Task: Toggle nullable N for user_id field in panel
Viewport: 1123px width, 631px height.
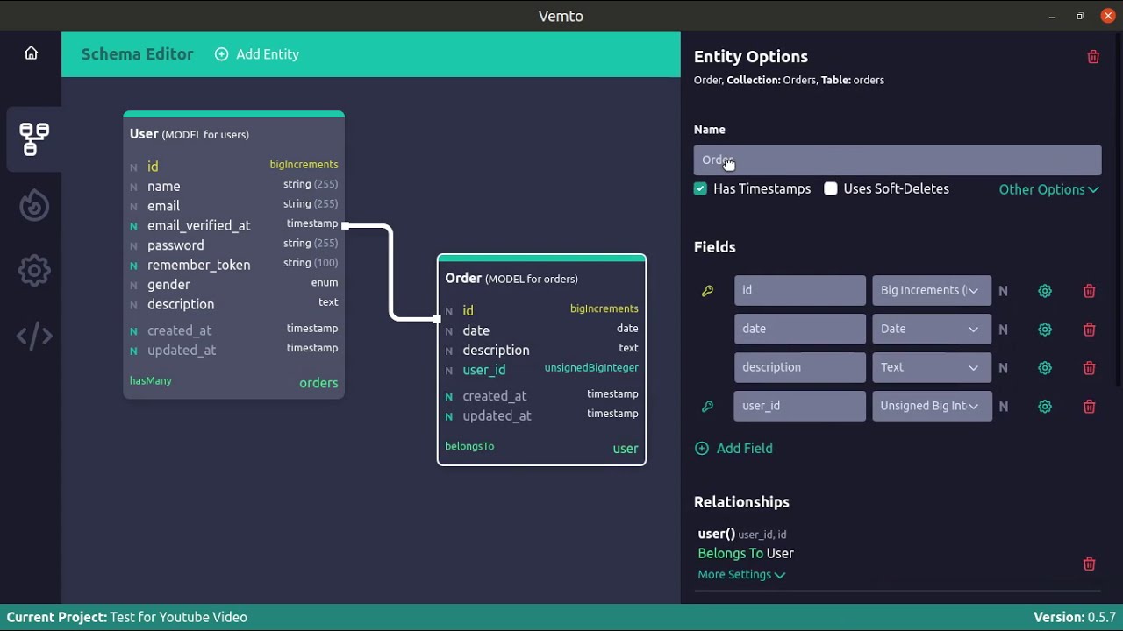Action: click(1004, 407)
